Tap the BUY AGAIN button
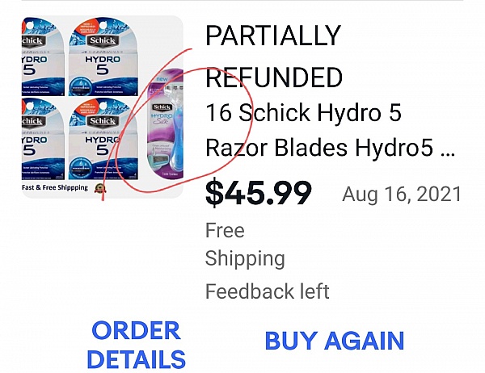485x373 pixels. tap(335, 341)
